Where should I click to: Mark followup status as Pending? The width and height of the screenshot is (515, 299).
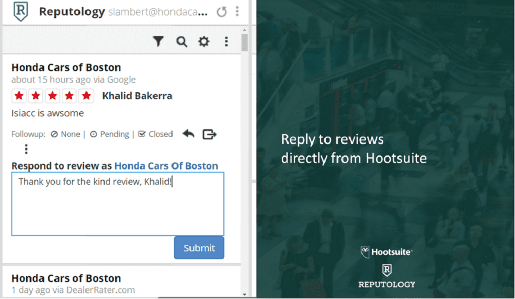point(109,134)
